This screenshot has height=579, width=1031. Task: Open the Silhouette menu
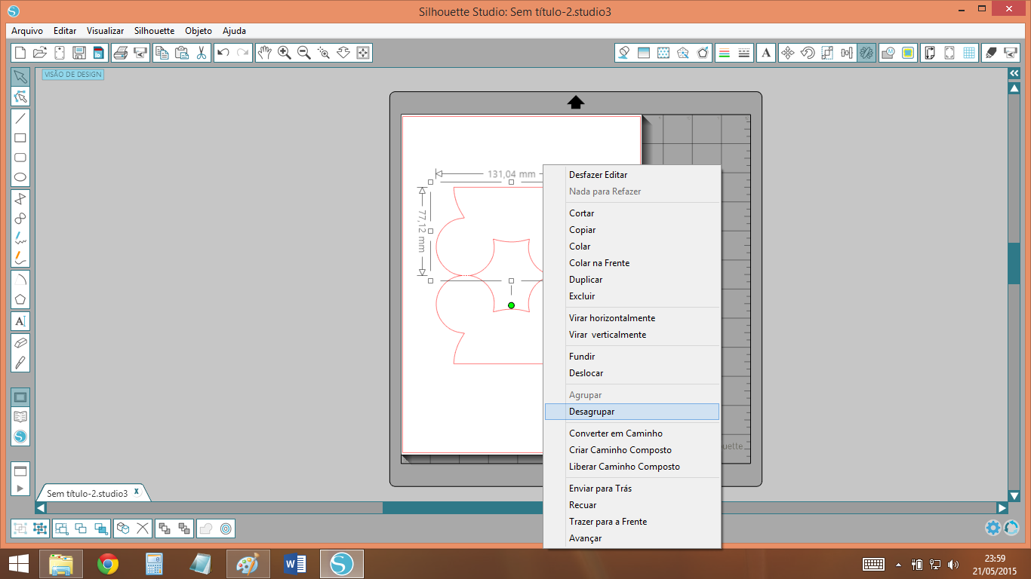point(154,31)
